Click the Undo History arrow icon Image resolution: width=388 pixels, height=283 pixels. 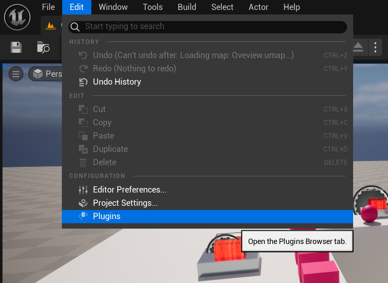pyautogui.click(x=83, y=82)
